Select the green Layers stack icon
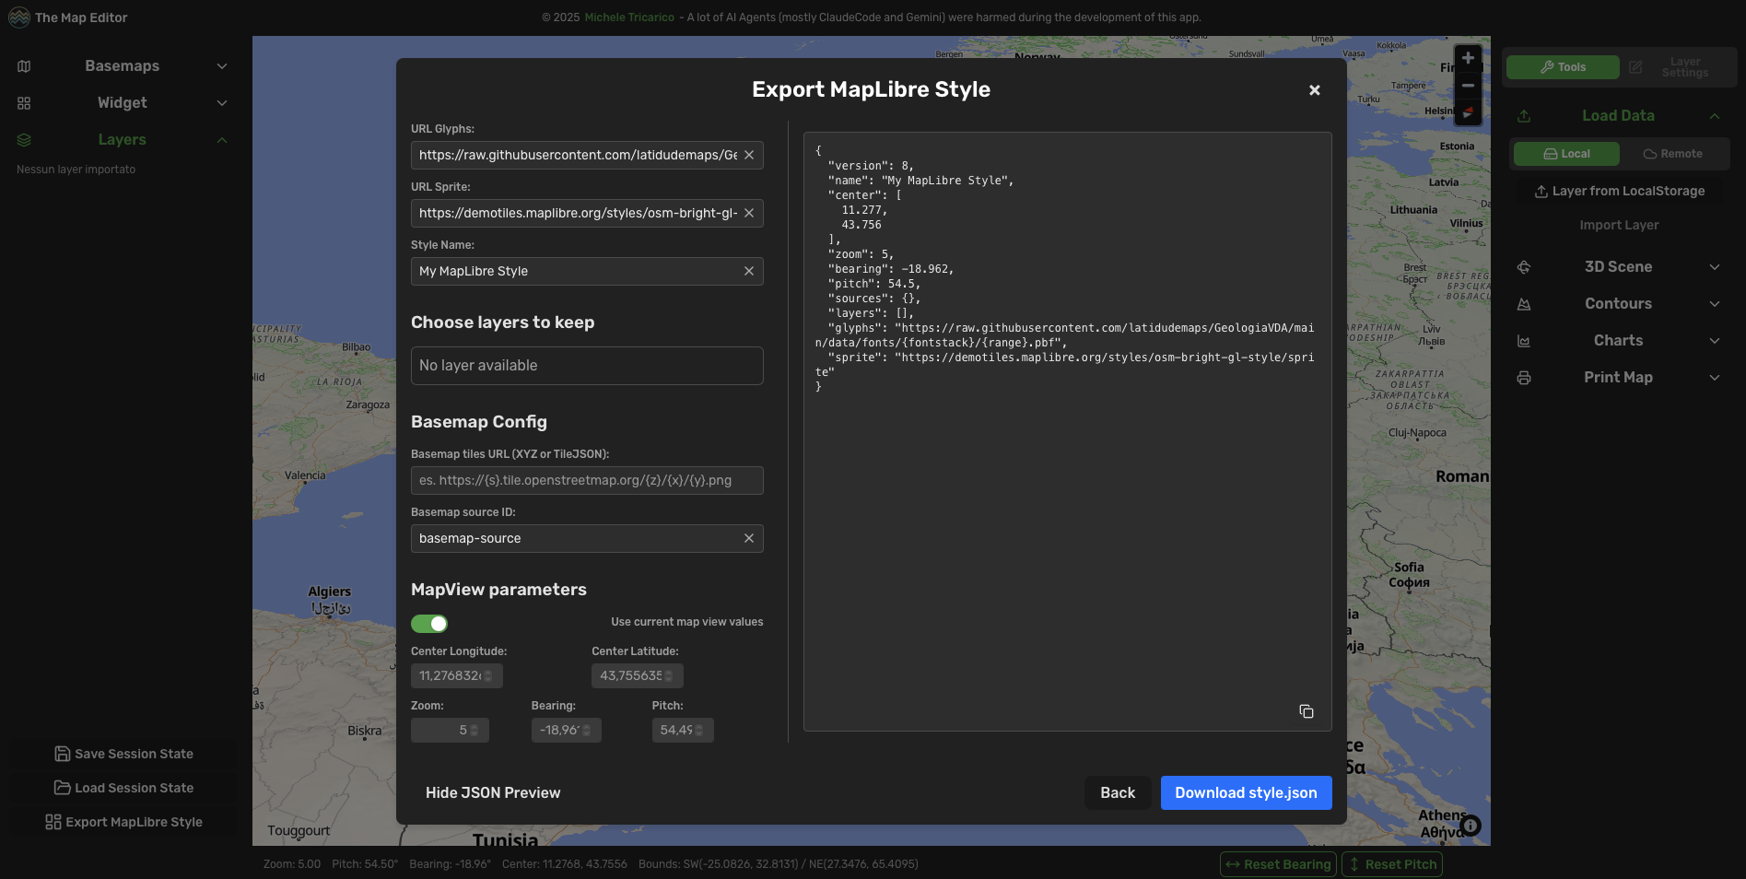 [x=23, y=139]
